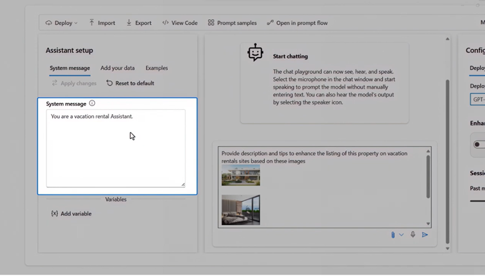Click the Export toolbar button
The height and width of the screenshot is (276, 485).
pyautogui.click(x=139, y=23)
